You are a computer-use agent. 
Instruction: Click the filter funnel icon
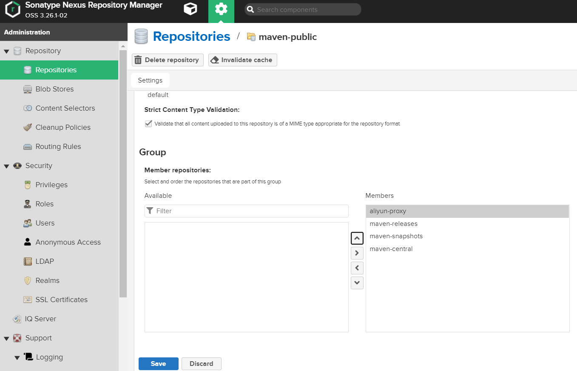click(150, 211)
